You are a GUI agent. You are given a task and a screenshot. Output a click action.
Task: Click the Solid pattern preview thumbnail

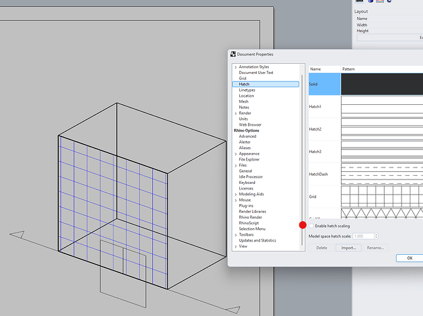pos(382,84)
